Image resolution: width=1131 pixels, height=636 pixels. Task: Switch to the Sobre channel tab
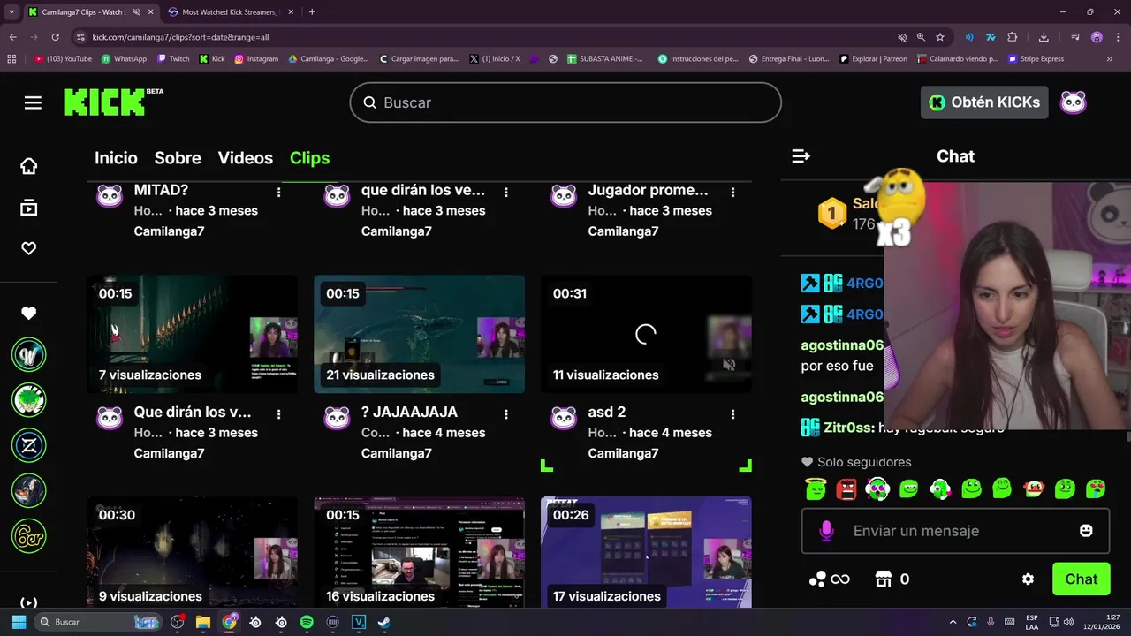pyautogui.click(x=178, y=158)
